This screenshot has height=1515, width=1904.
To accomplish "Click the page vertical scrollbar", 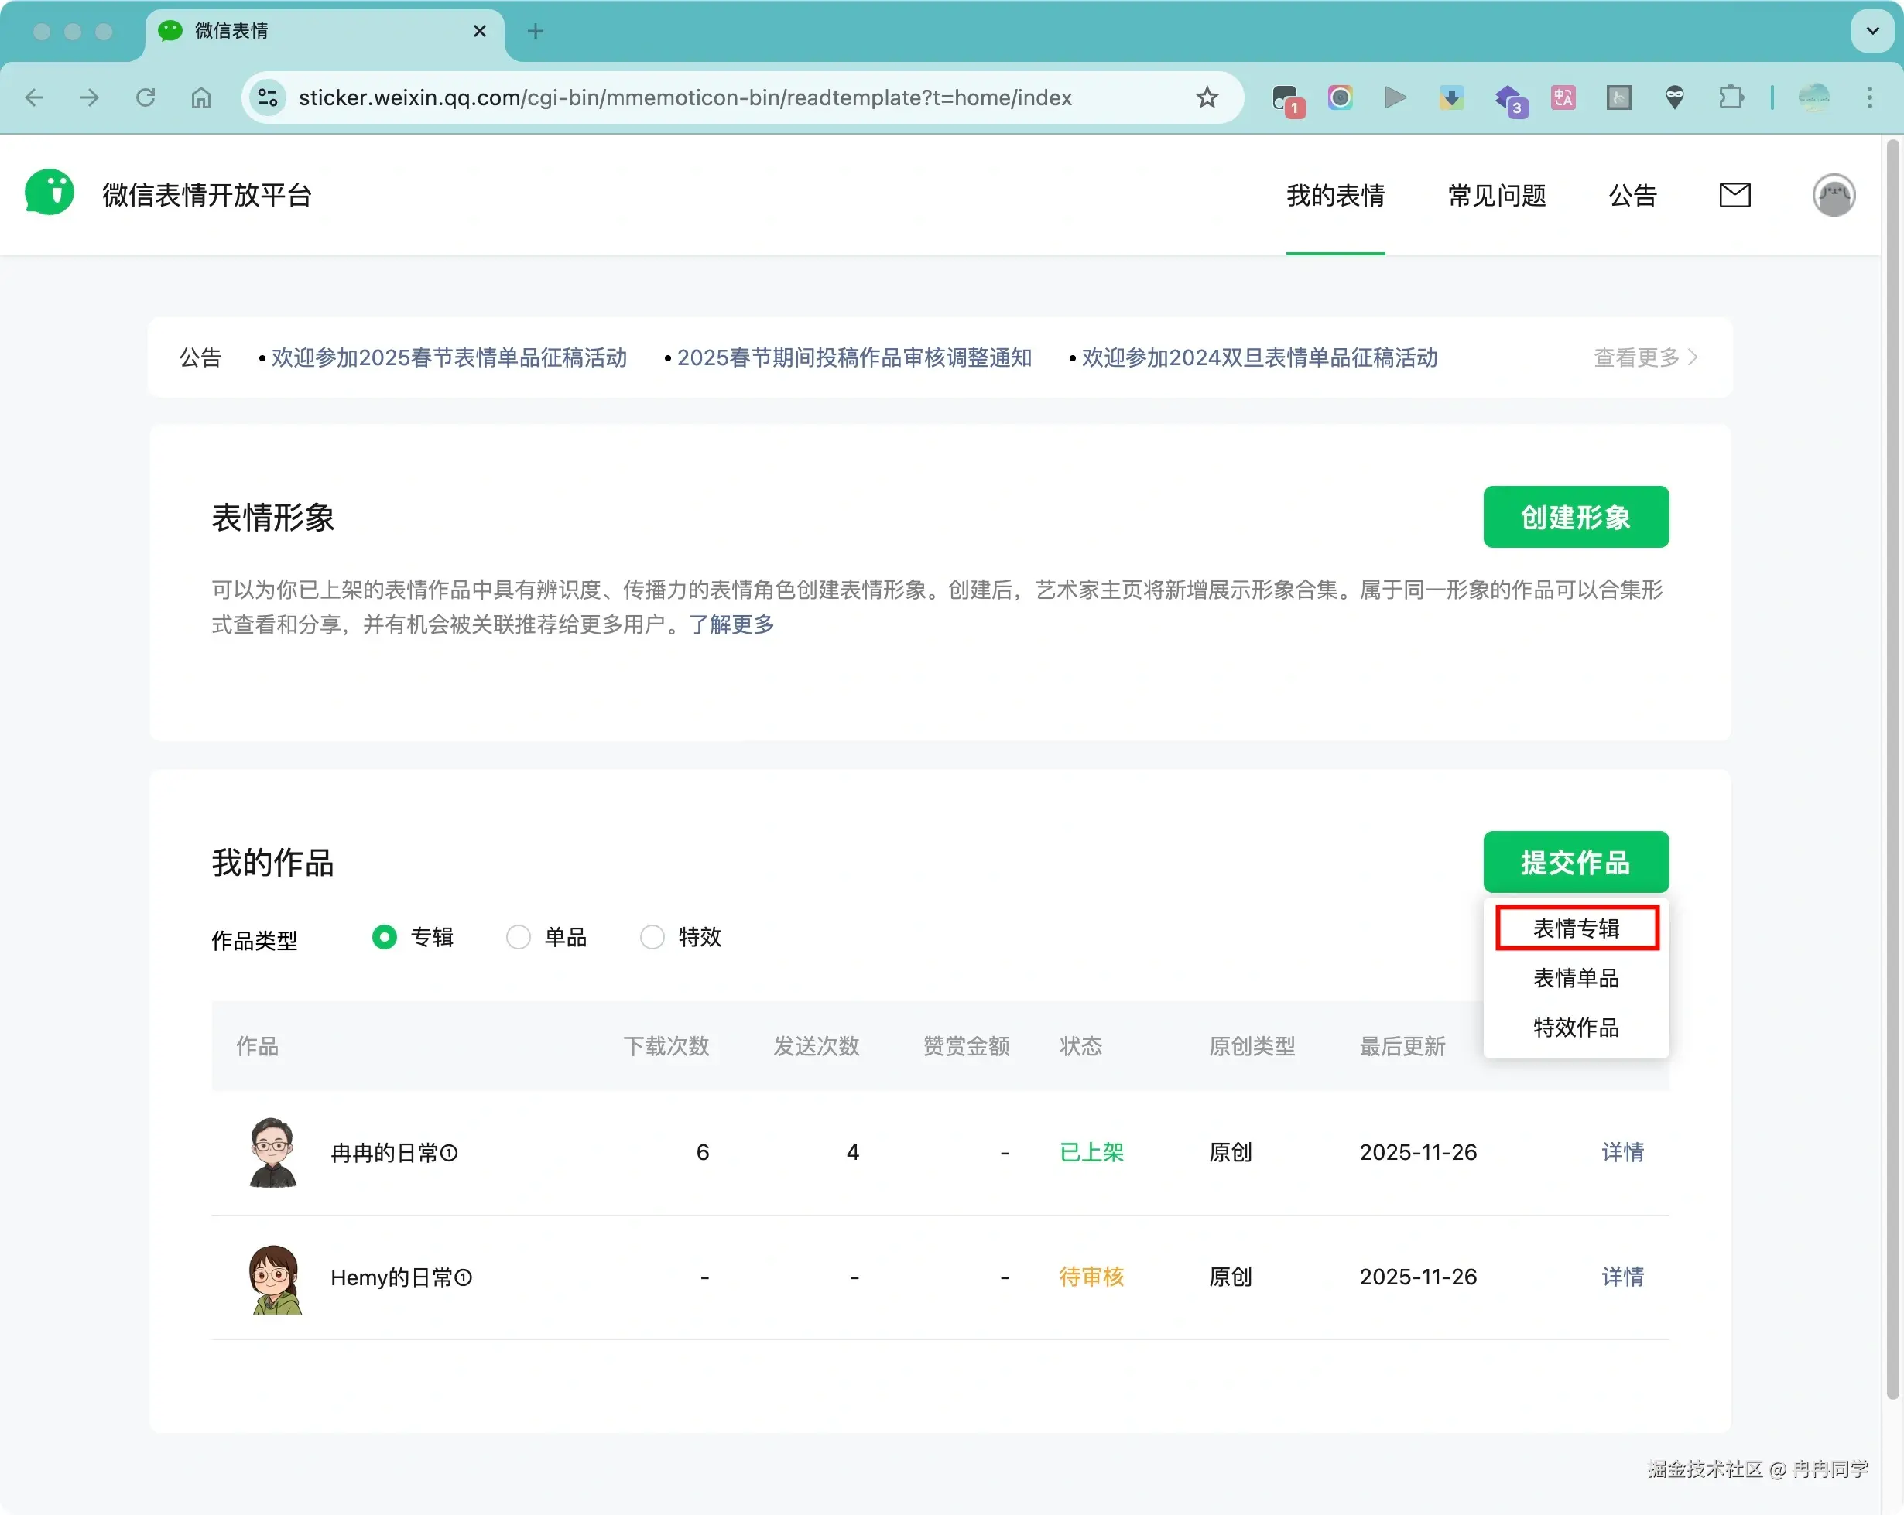I will 1892,768.
